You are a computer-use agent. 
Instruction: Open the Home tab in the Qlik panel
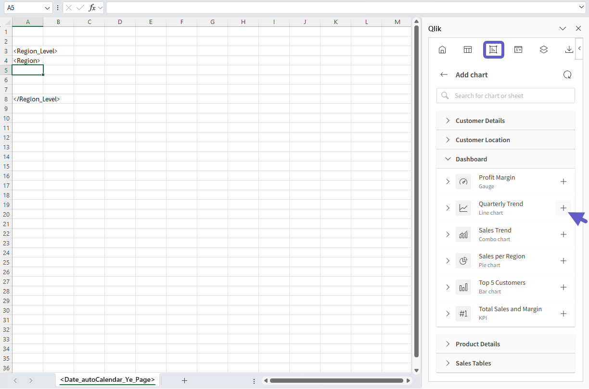(x=442, y=49)
